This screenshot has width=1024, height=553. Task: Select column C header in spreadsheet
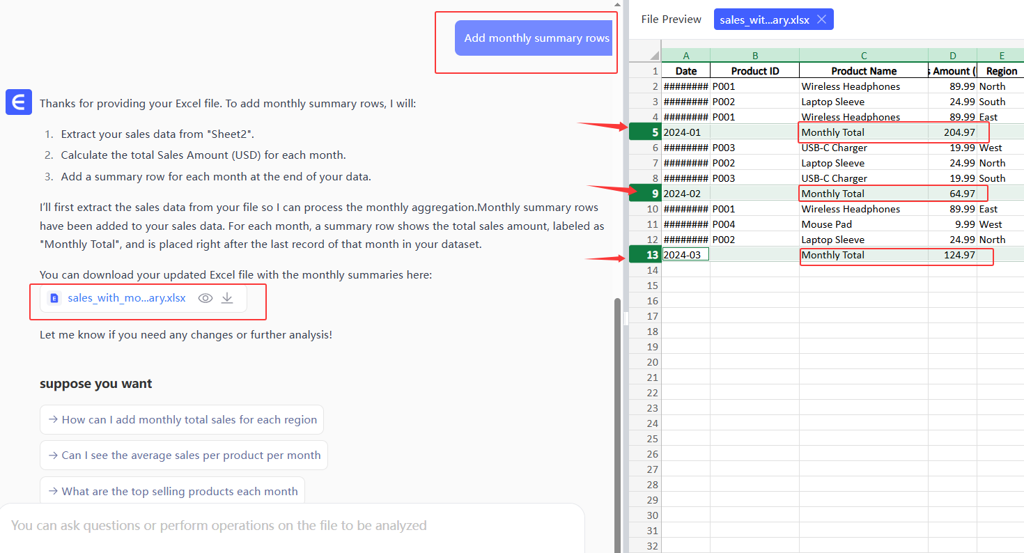coord(863,56)
